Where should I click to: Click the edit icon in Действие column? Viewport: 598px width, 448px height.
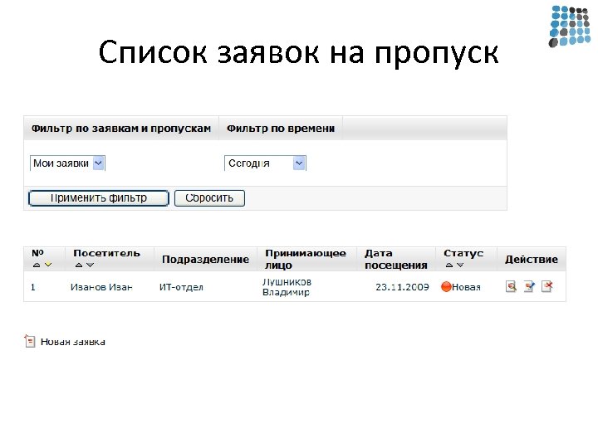pyautogui.click(x=529, y=286)
